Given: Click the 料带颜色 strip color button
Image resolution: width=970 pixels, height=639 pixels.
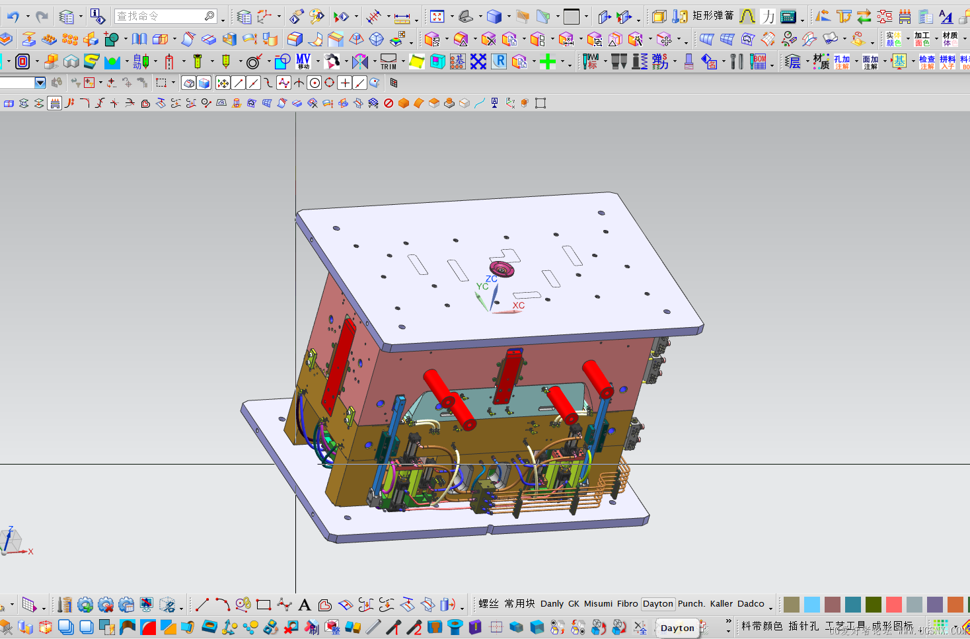Looking at the screenshot, I should pos(762,626).
